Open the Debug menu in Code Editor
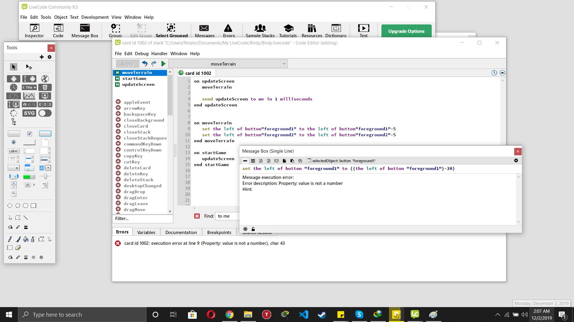 [x=141, y=54]
